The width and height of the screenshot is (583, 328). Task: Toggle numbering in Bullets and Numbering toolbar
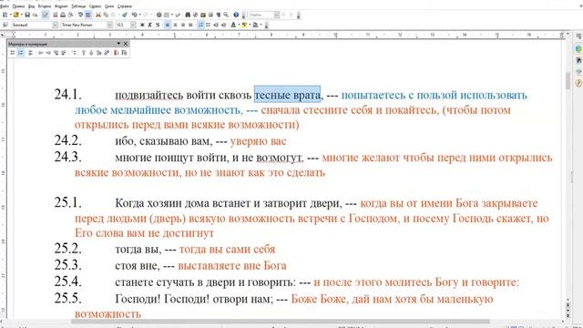[x=21, y=53]
